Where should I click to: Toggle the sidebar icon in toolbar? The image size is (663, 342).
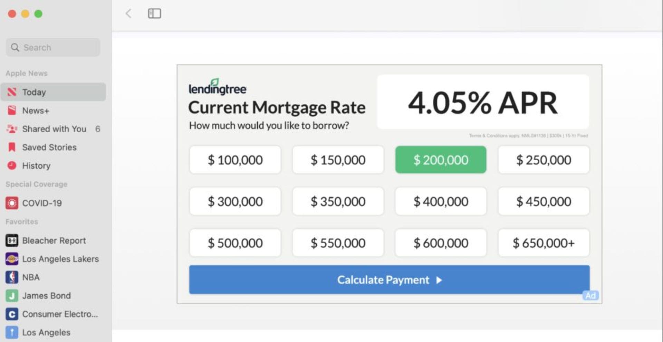[x=154, y=14]
